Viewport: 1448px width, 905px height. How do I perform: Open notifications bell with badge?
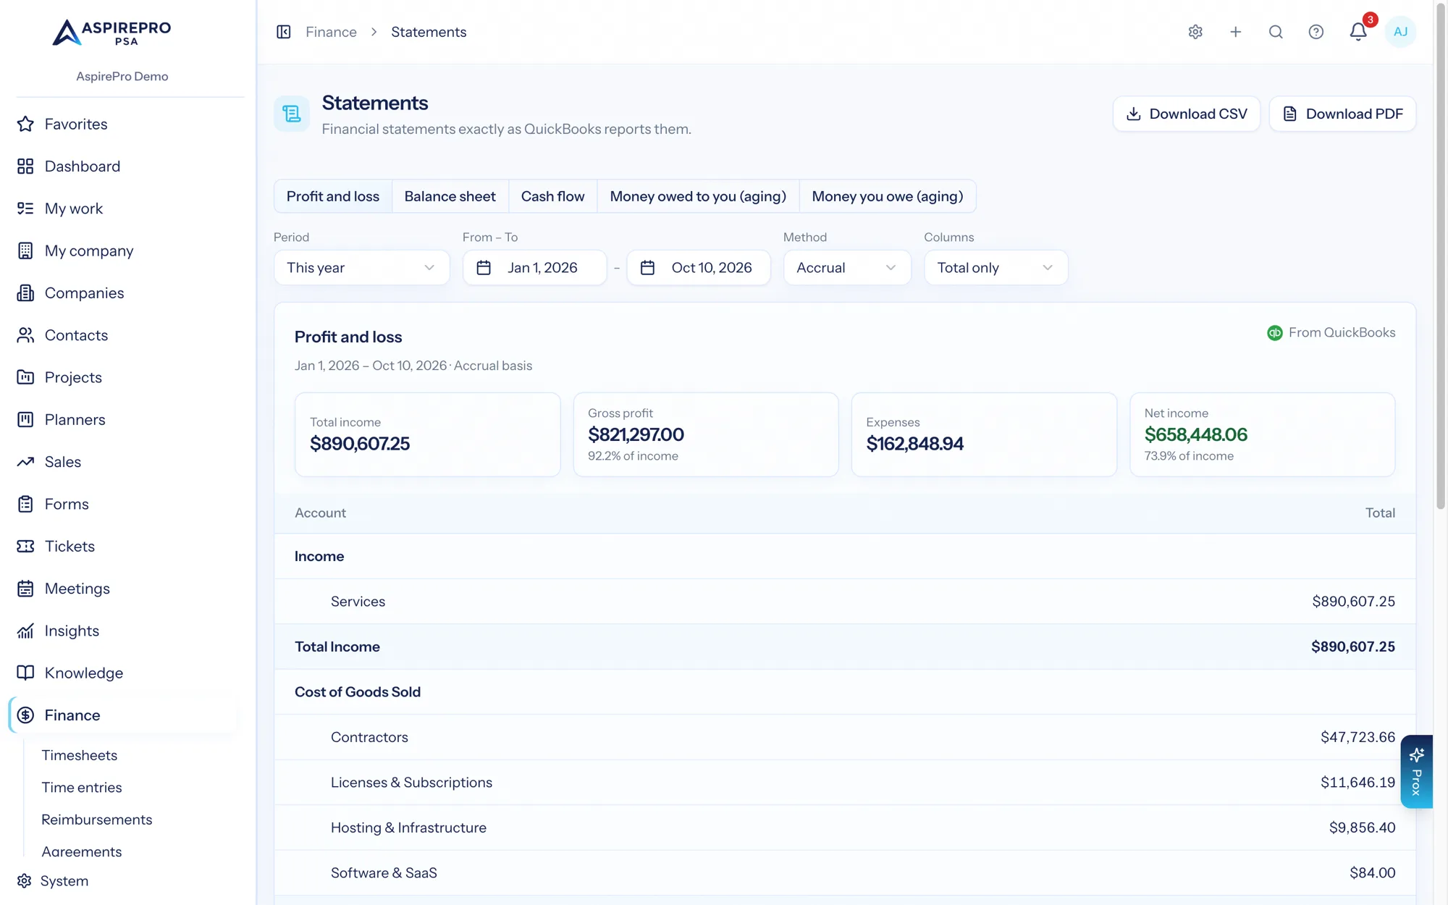pos(1359,31)
